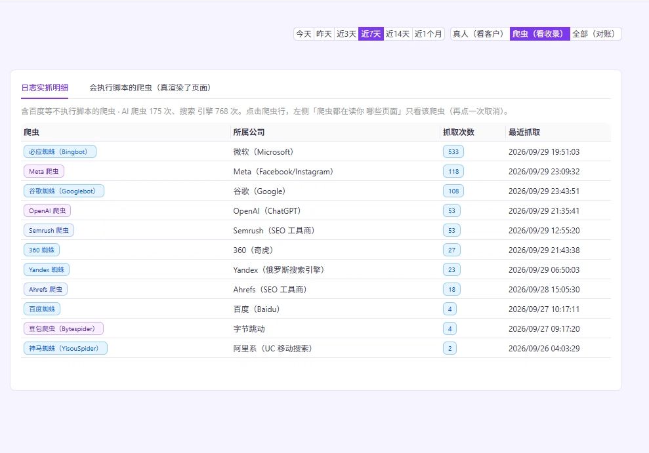Open the 会执行脚本的爬虫 tab

(152, 88)
